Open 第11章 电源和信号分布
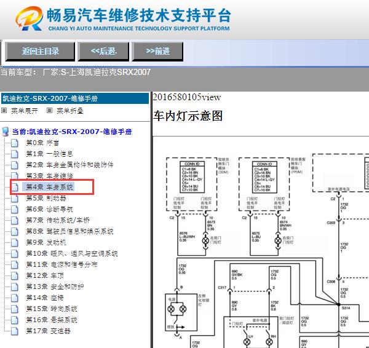The height and width of the screenshot is (348, 369). point(61,264)
